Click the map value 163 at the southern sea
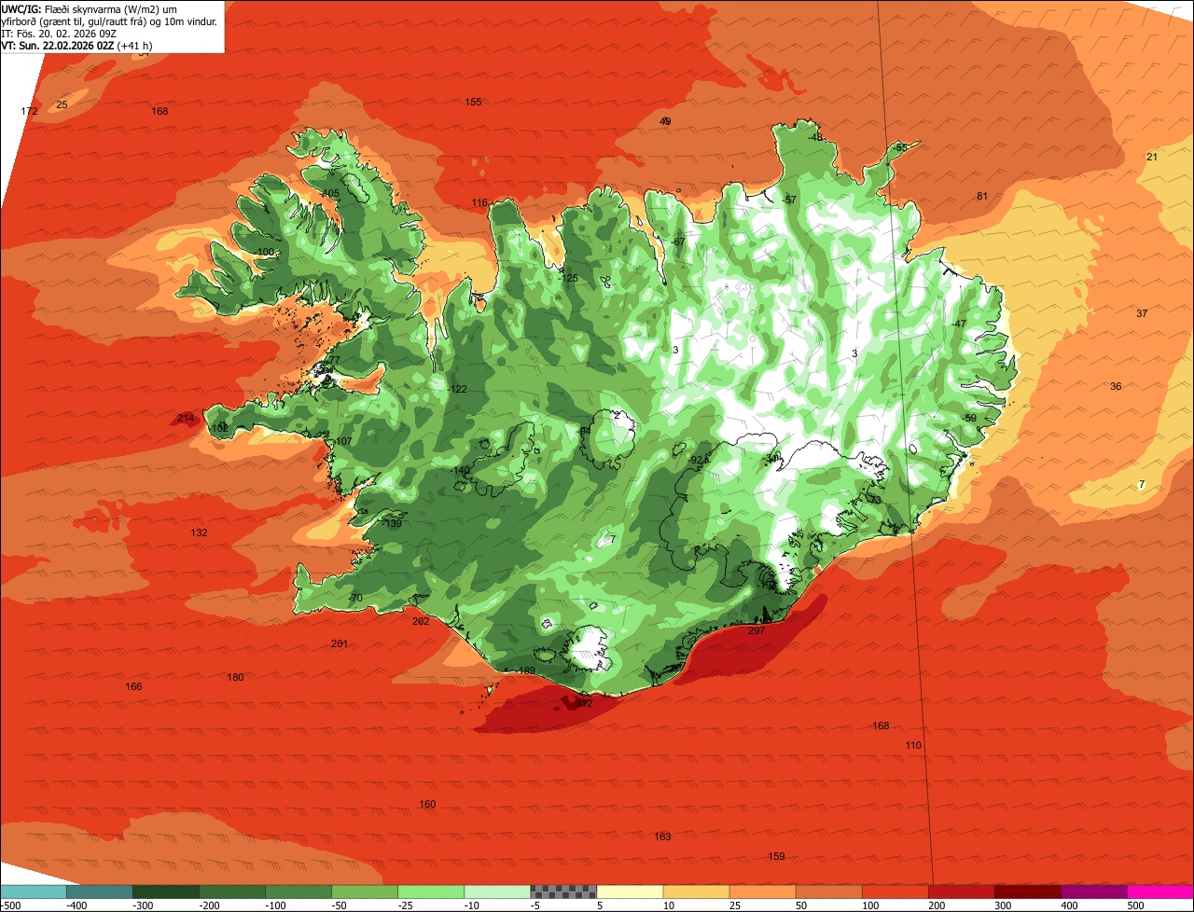 pos(662,836)
